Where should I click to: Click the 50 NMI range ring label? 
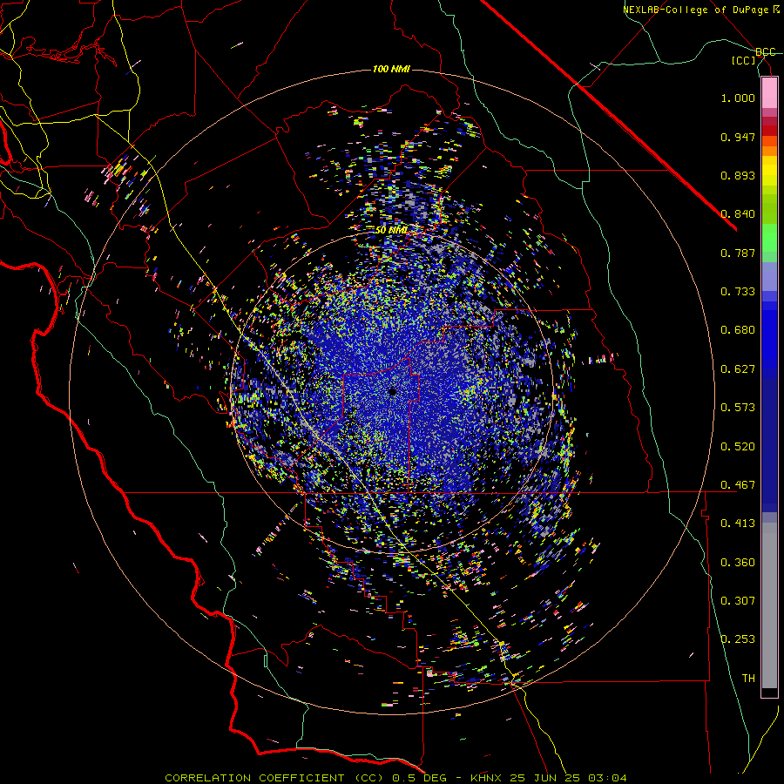click(391, 231)
